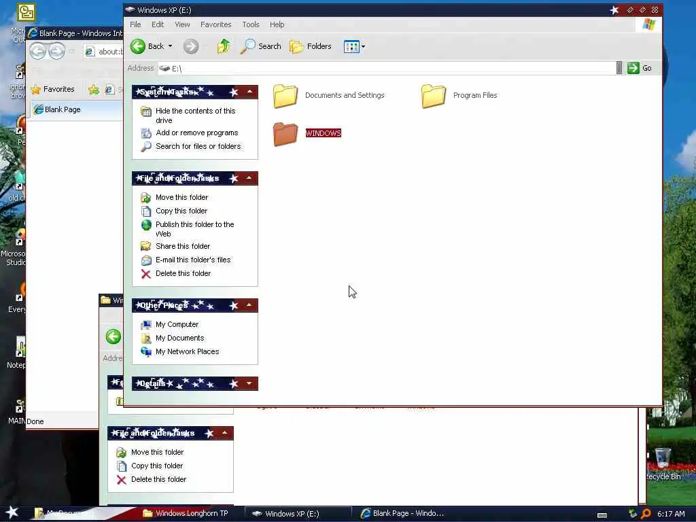Open the Tools menu
Viewport: 696px width, 522px height.
[x=250, y=24]
